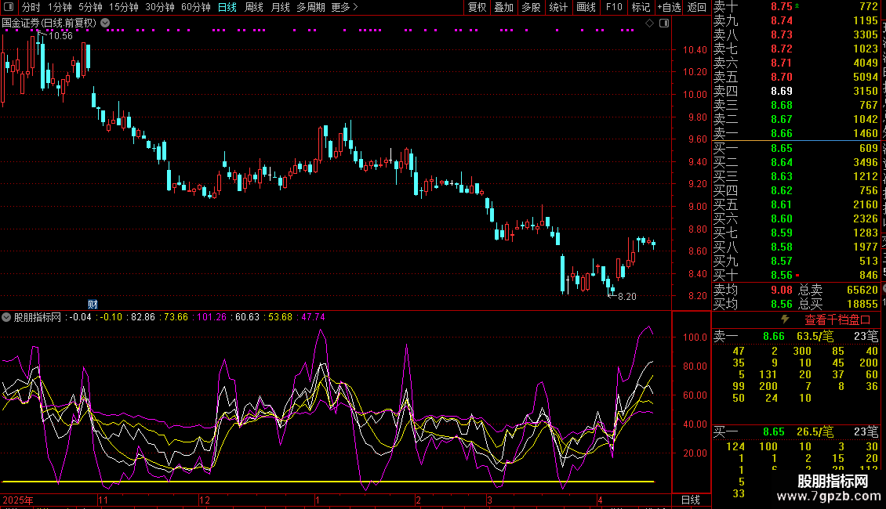This screenshot has height=509, width=886.
Task: Toggle the 复权 adjustment button
Action: (x=477, y=7)
